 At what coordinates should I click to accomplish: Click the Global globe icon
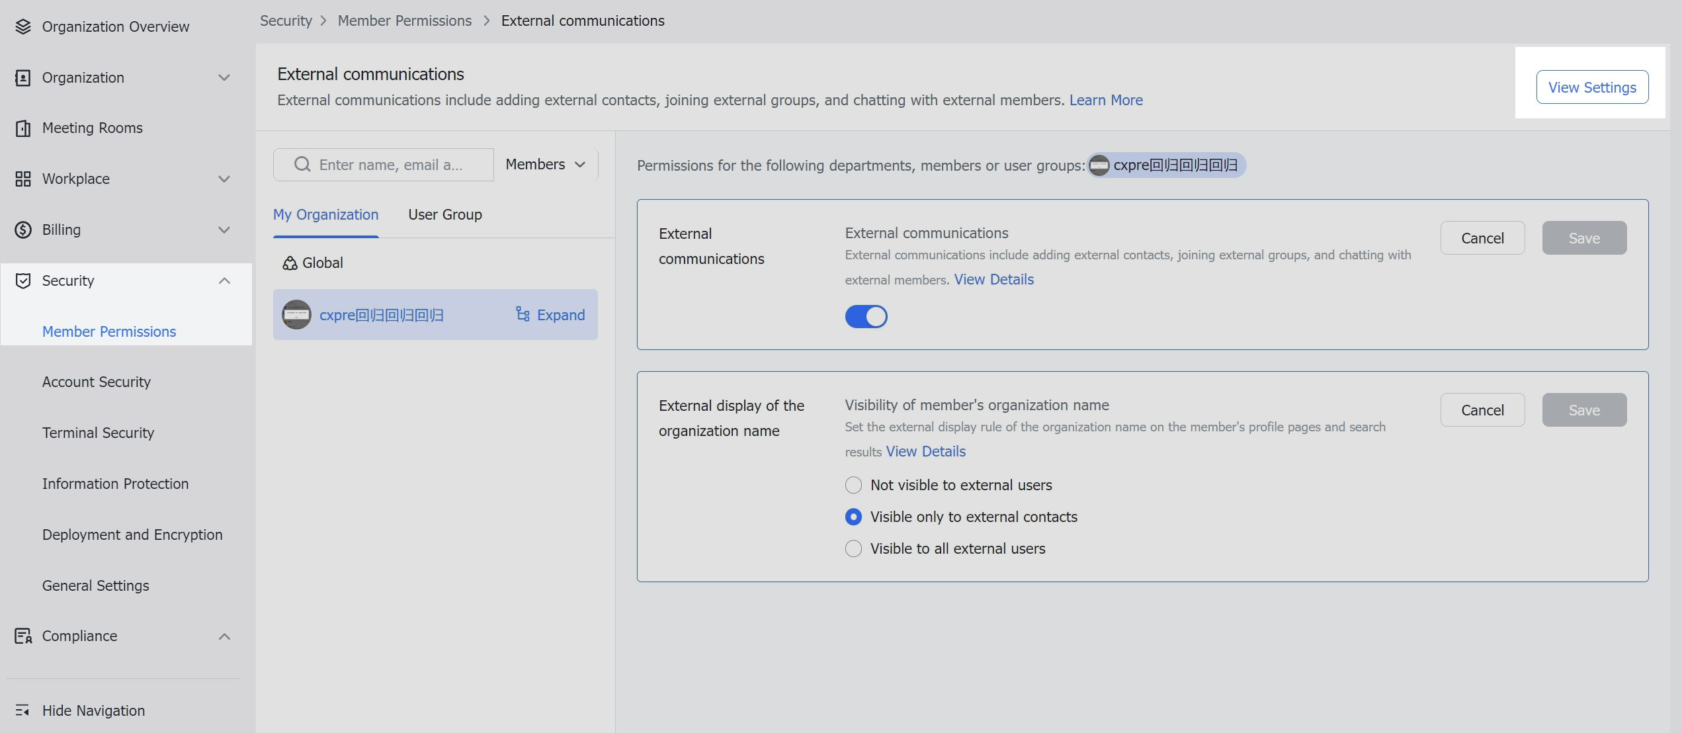(x=290, y=263)
